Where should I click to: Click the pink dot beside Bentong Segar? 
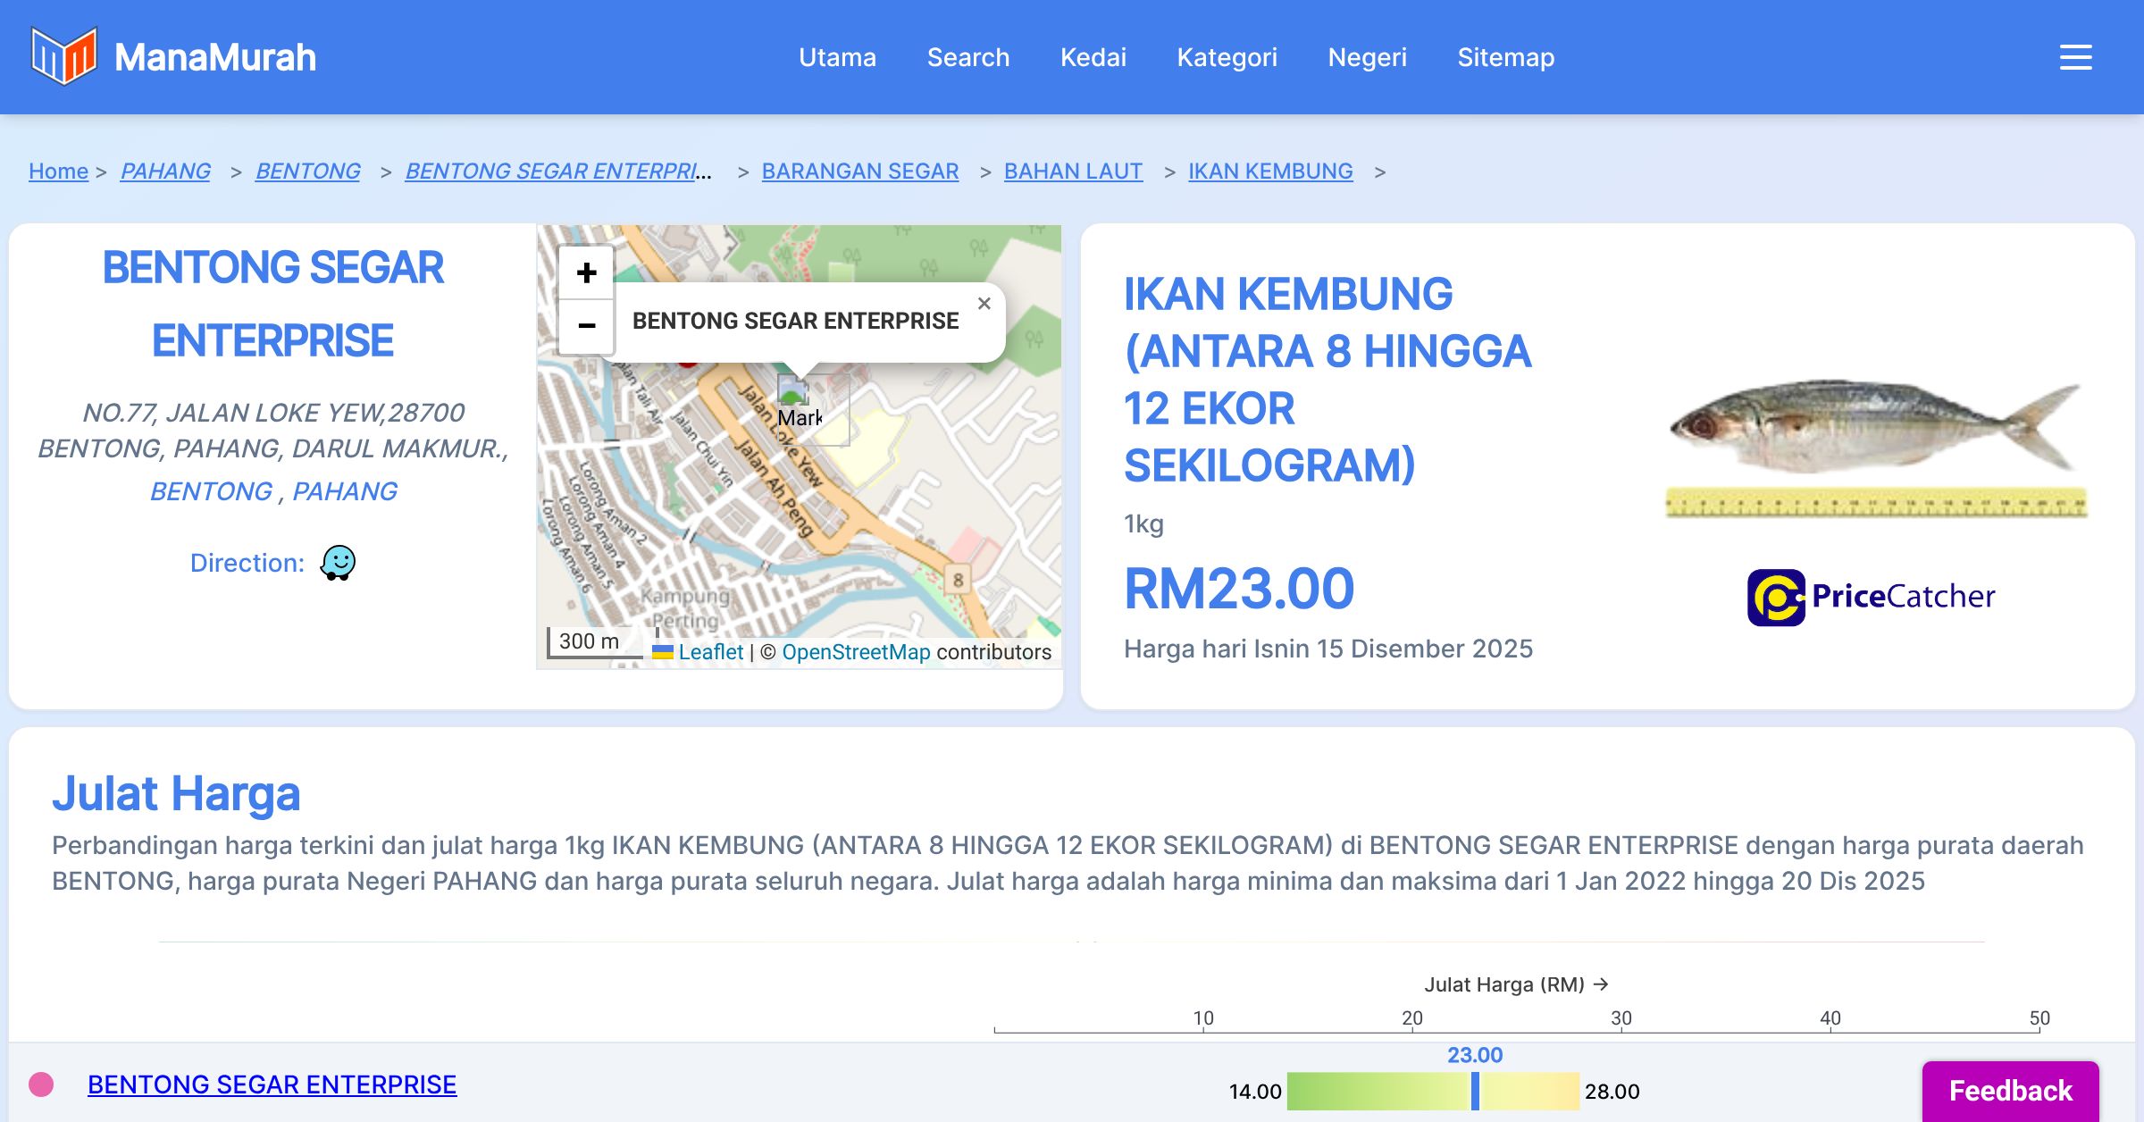pos(41,1084)
